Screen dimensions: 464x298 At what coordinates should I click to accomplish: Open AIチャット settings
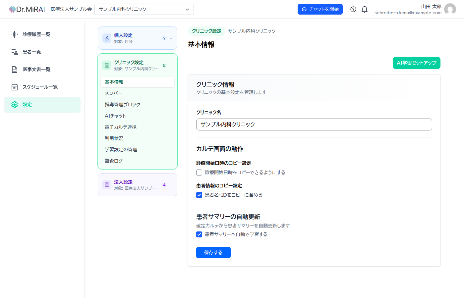coord(138,116)
